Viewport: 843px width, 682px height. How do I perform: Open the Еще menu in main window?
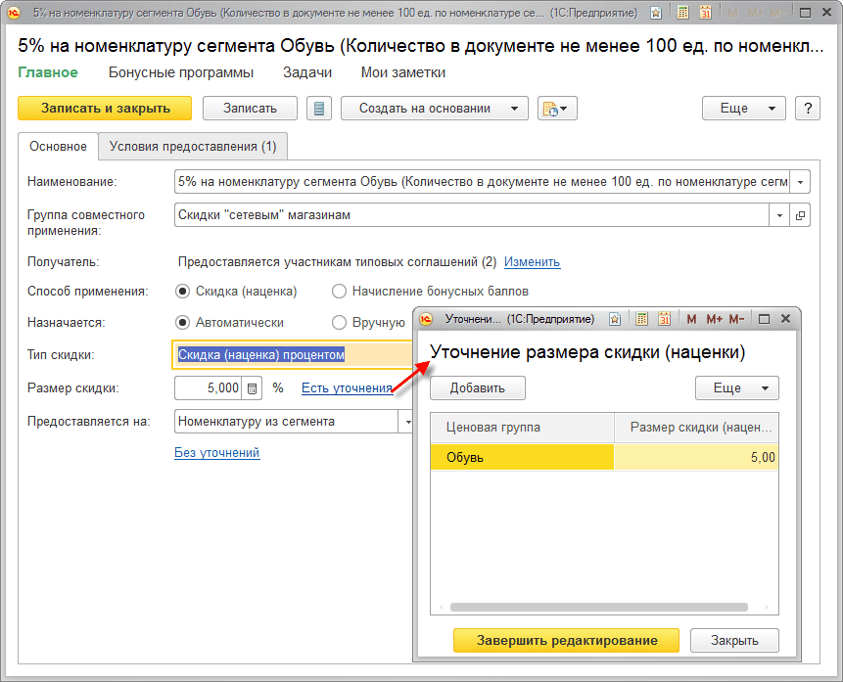pos(744,109)
